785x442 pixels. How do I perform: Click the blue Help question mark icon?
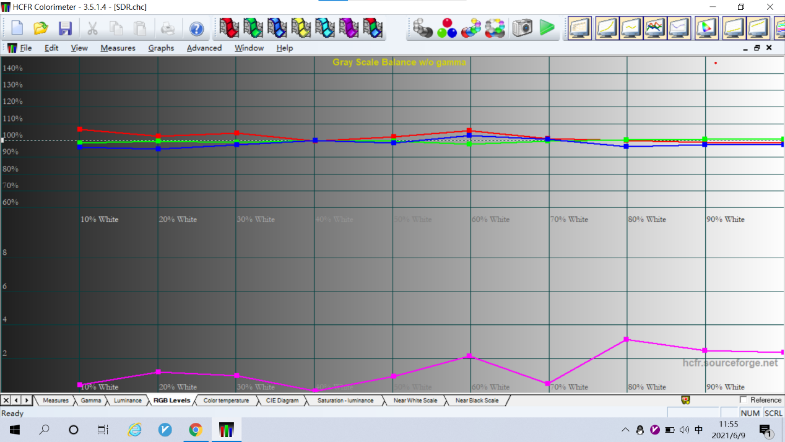[196, 28]
